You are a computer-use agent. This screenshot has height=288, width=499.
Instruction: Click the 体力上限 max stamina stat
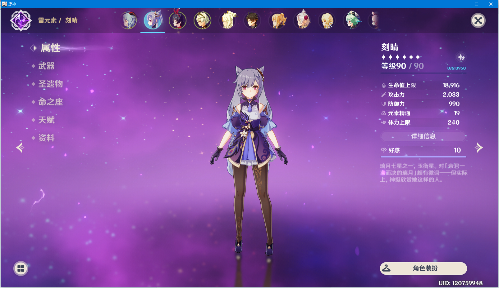pos(421,122)
